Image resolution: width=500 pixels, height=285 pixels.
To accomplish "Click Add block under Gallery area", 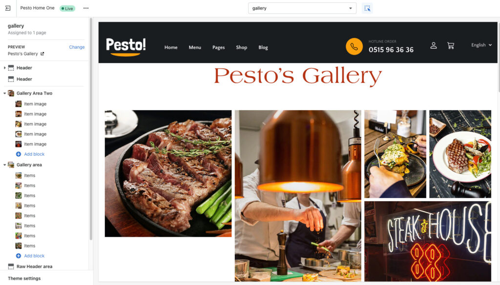I will click(x=34, y=256).
